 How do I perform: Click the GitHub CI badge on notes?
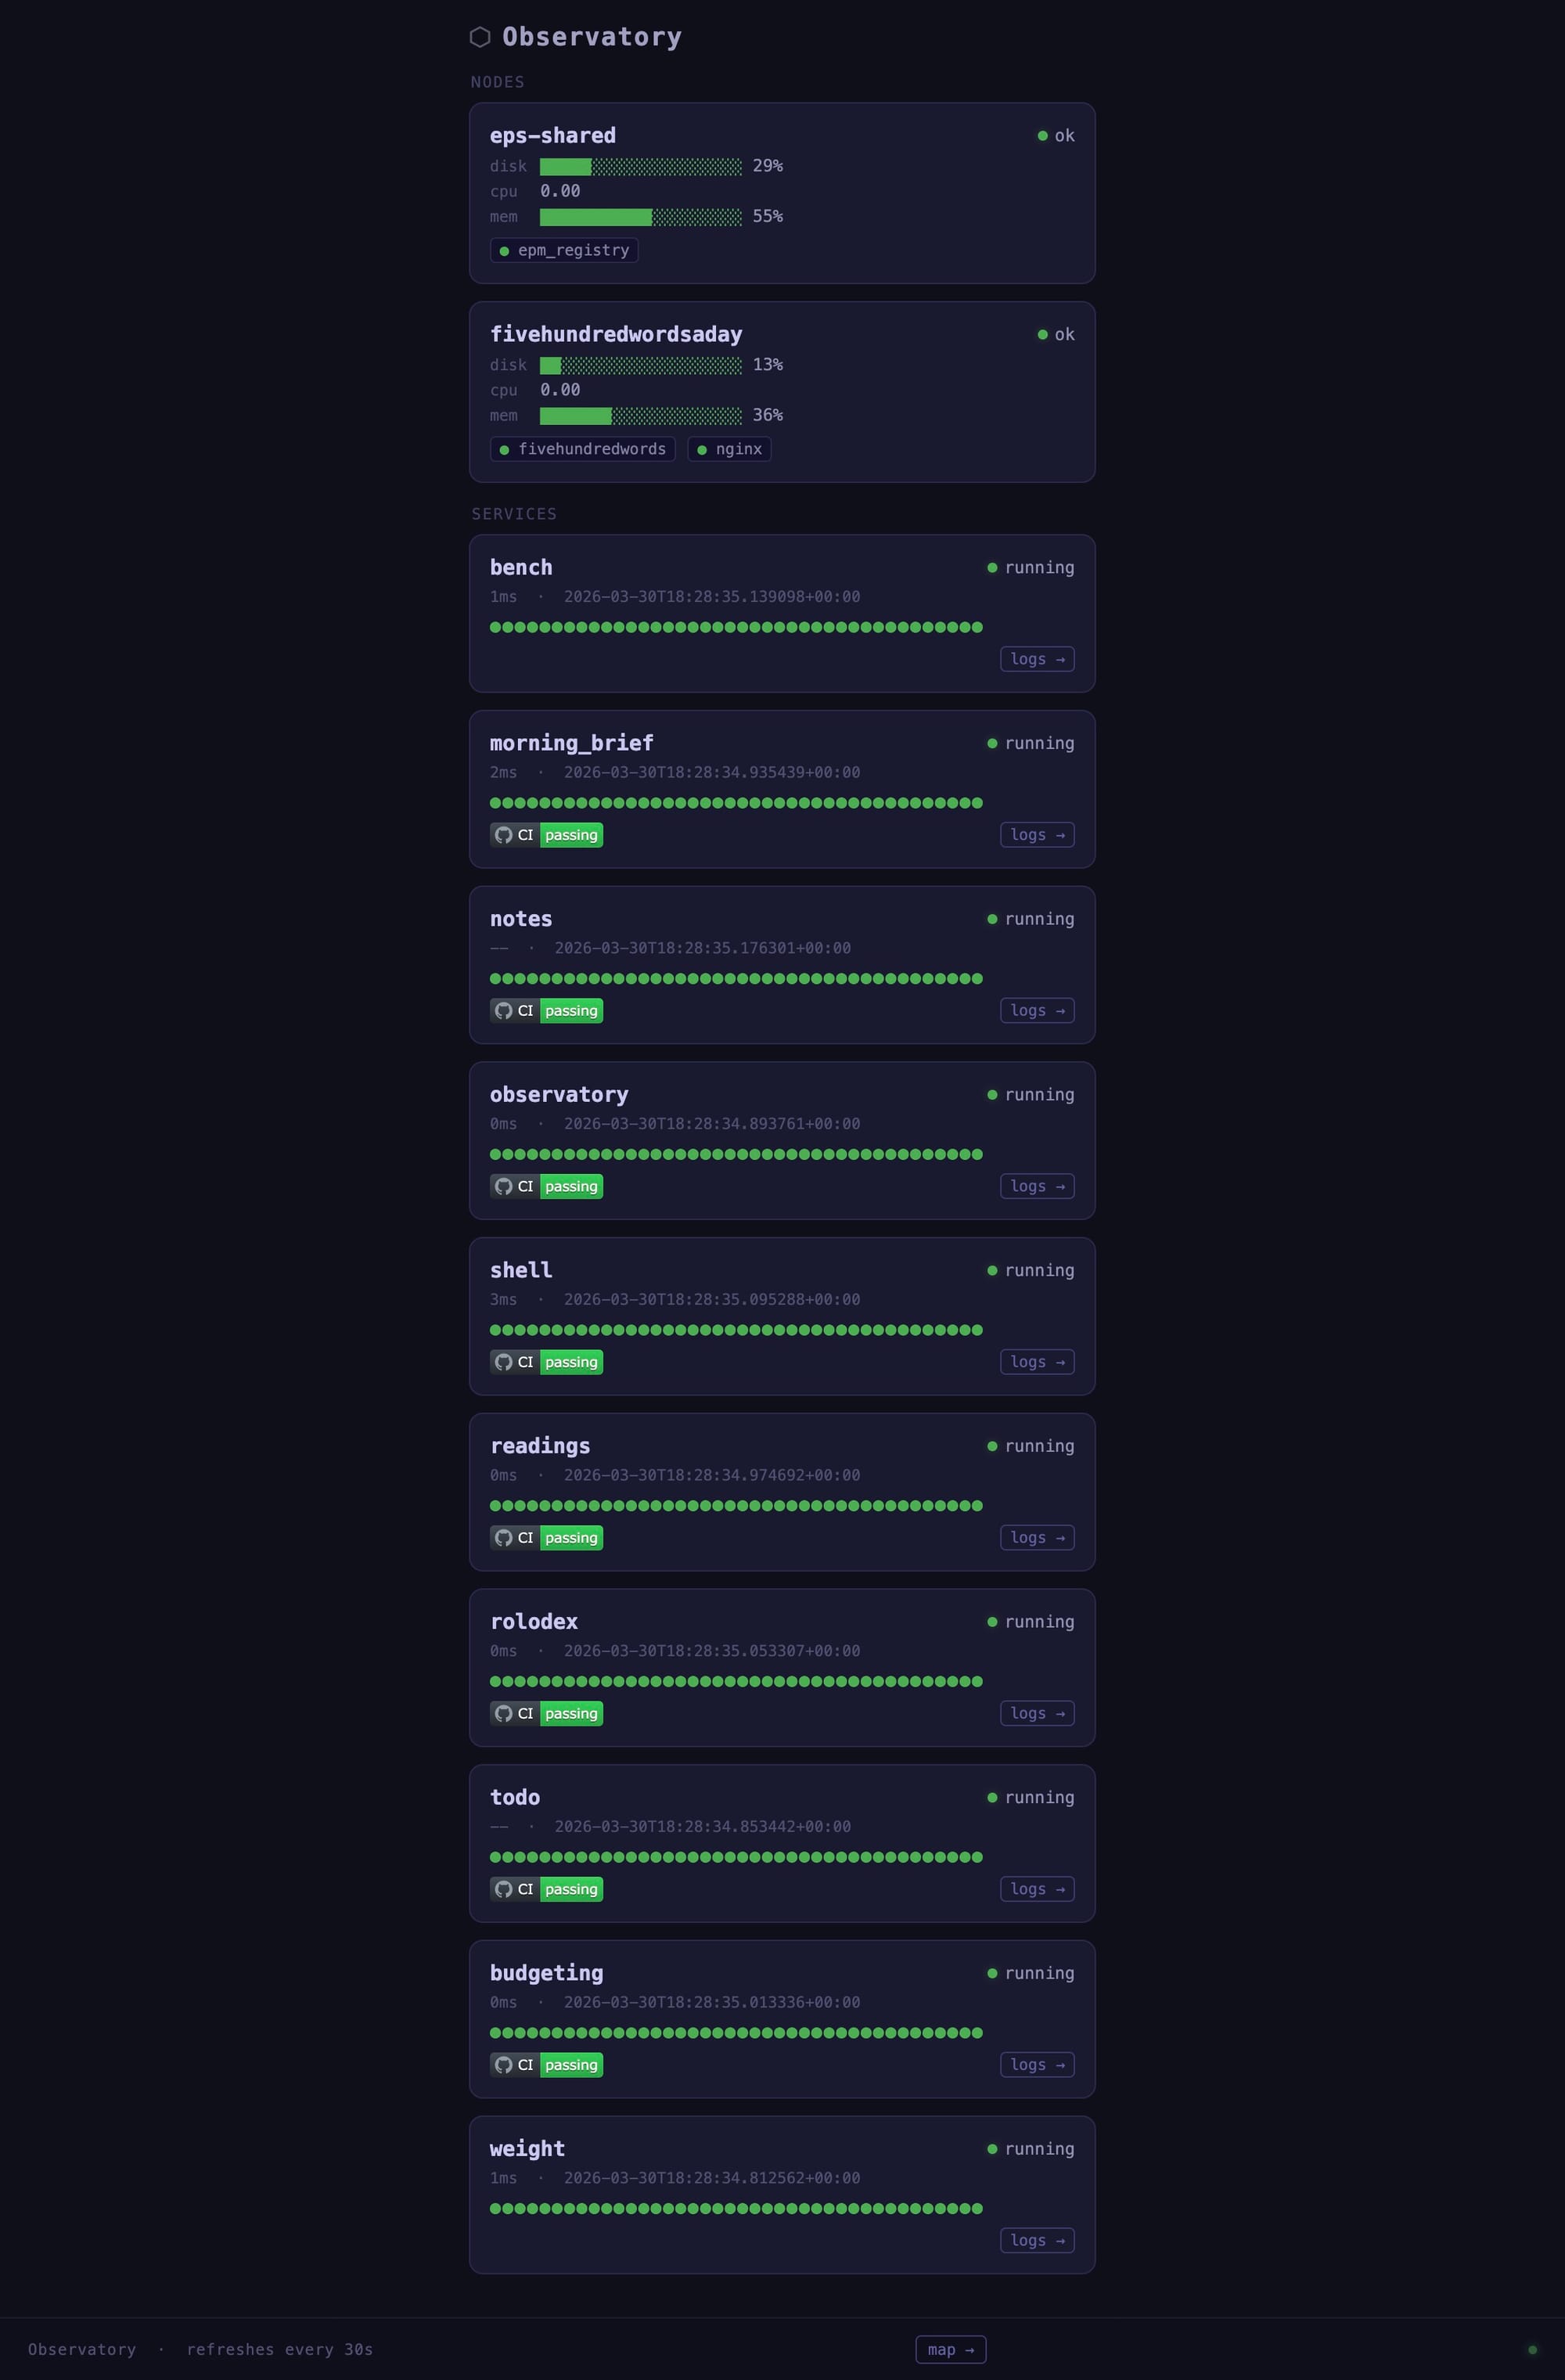546,1011
